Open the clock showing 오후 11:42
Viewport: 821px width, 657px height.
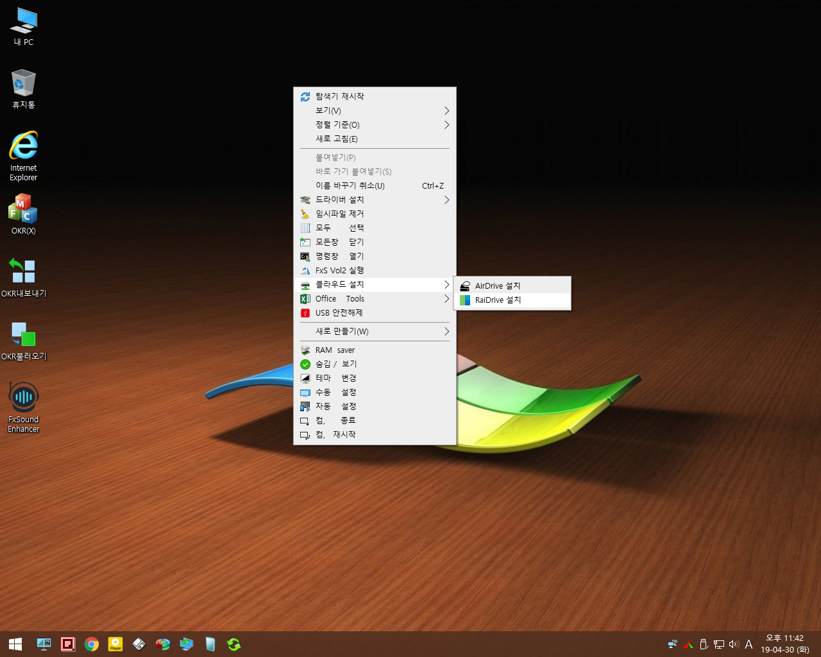(x=785, y=644)
